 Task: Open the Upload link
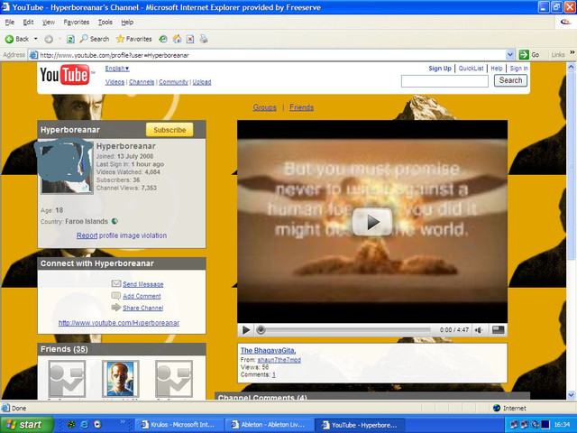(202, 82)
